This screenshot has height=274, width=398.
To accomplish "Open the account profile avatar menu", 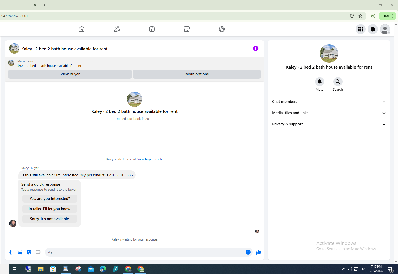I will (385, 29).
